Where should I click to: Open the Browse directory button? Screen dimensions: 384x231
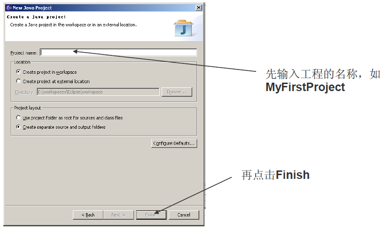[x=177, y=92]
